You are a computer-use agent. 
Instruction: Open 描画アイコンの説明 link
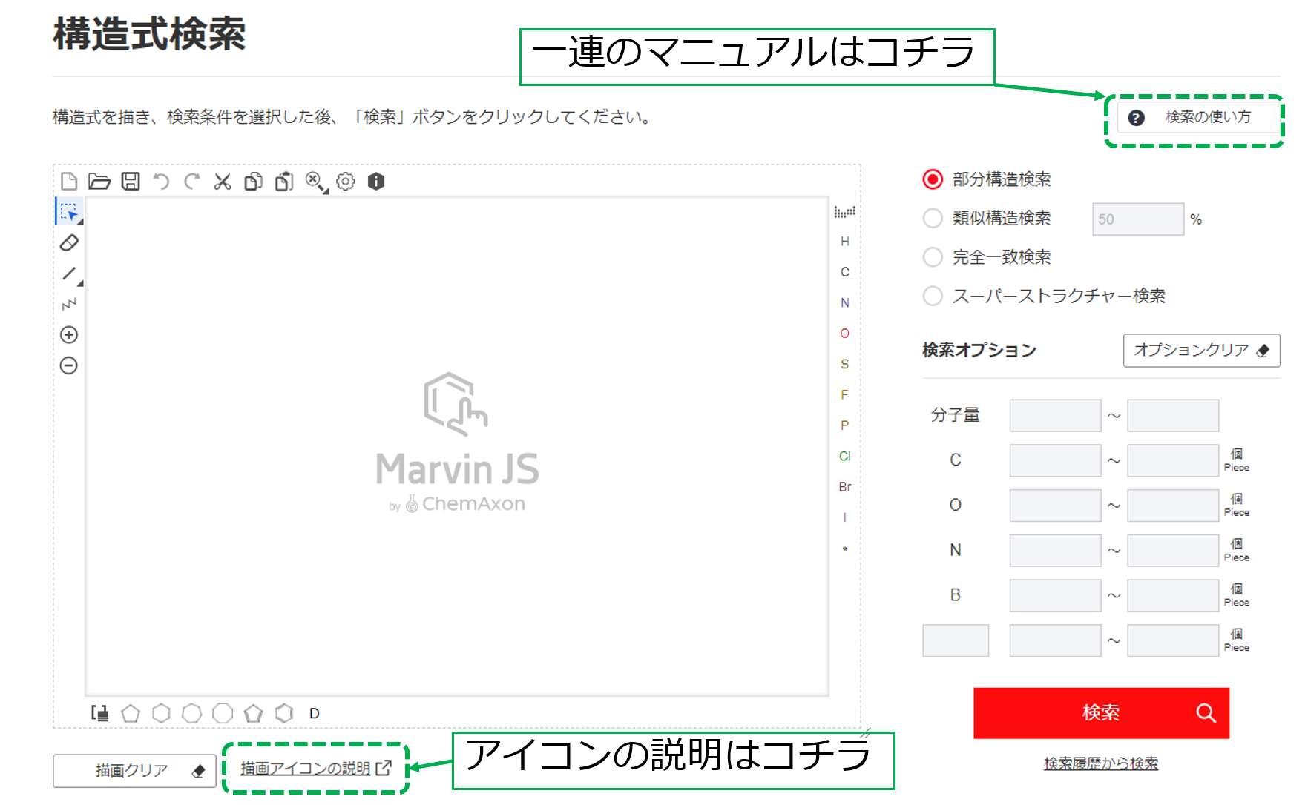[316, 769]
